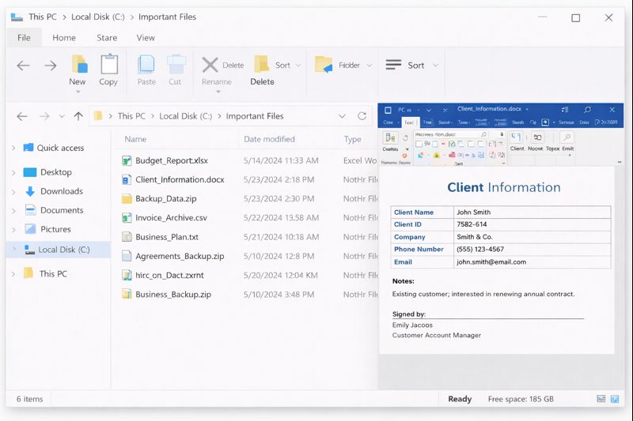Select Local Disk (C:) in navigation pane
Viewport: 633px width, 421px height.
63,250
